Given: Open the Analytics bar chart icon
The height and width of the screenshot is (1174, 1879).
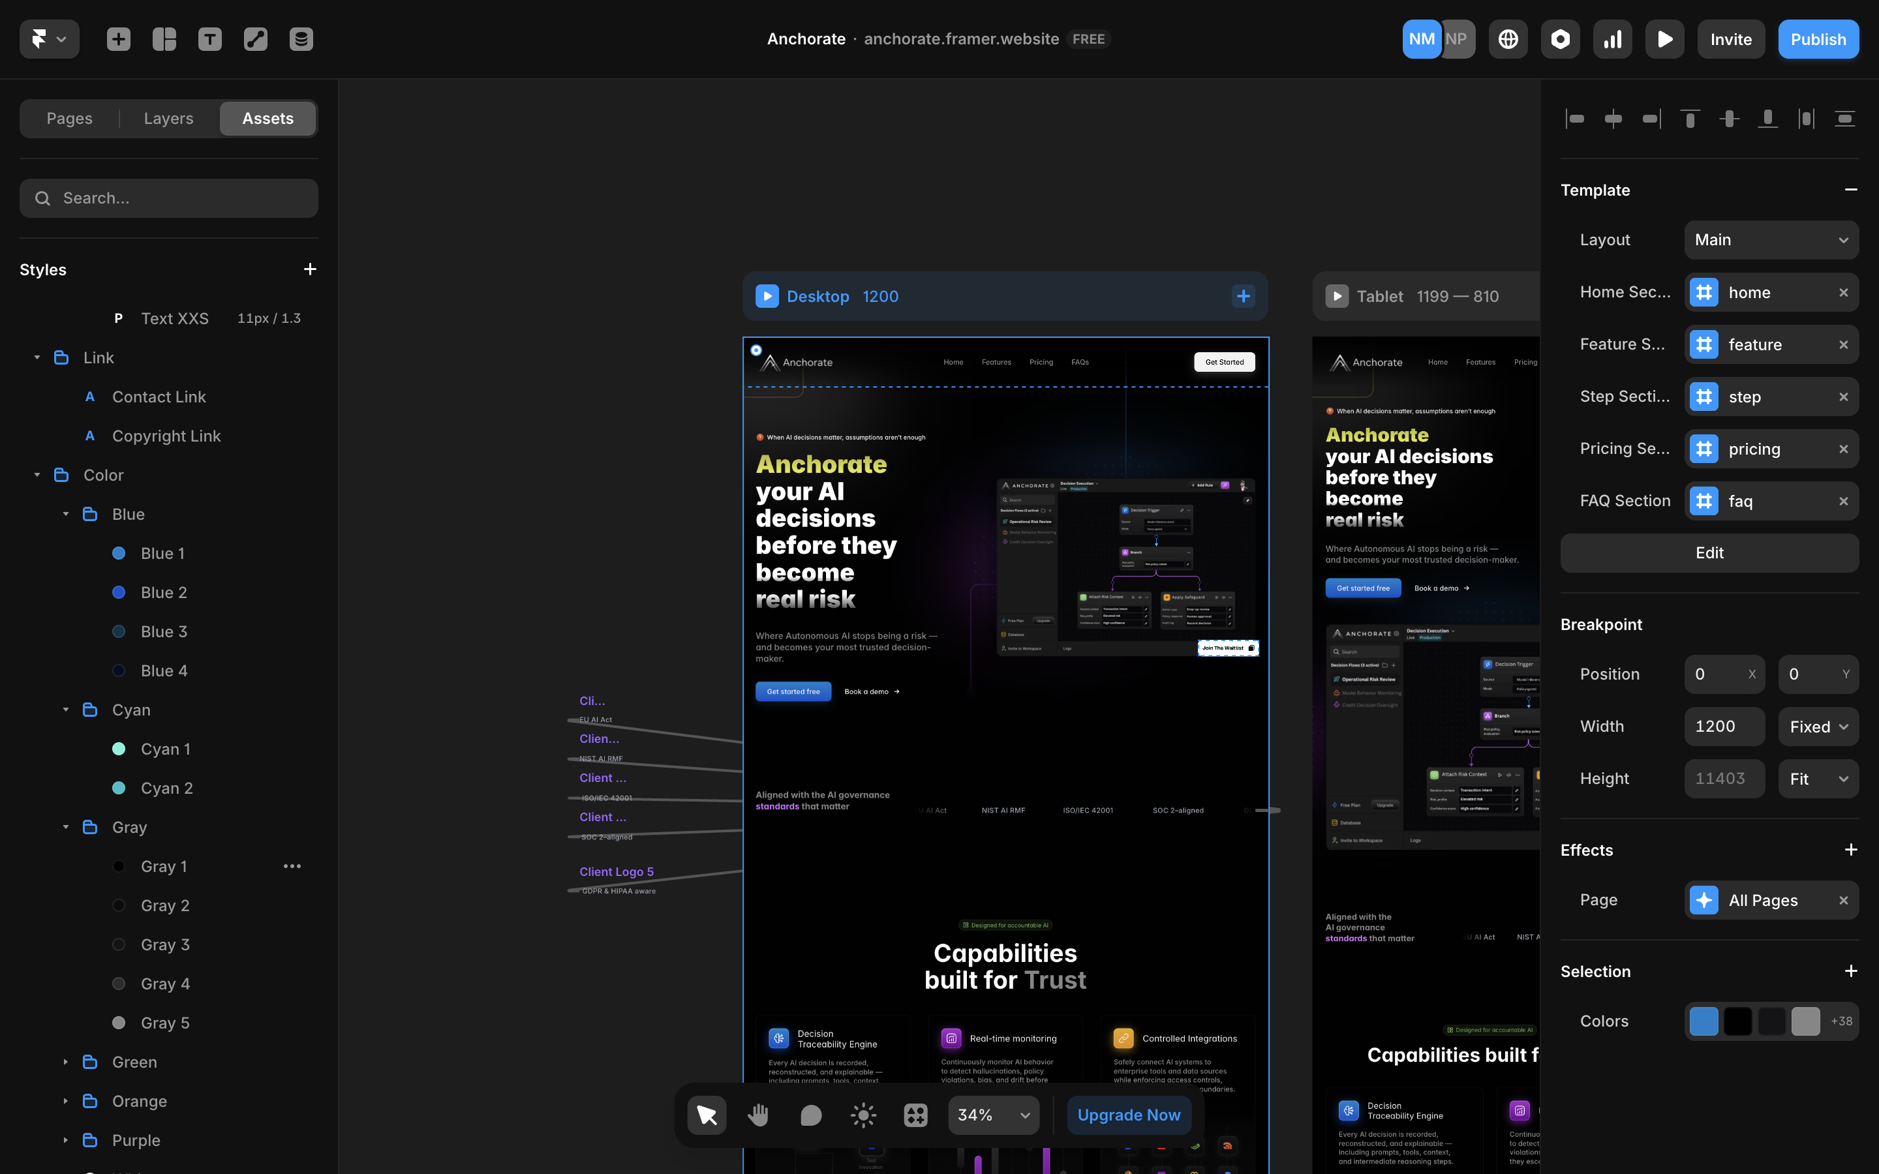Looking at the screenshot, I should pyautogui.click(x=1613, y=39).
